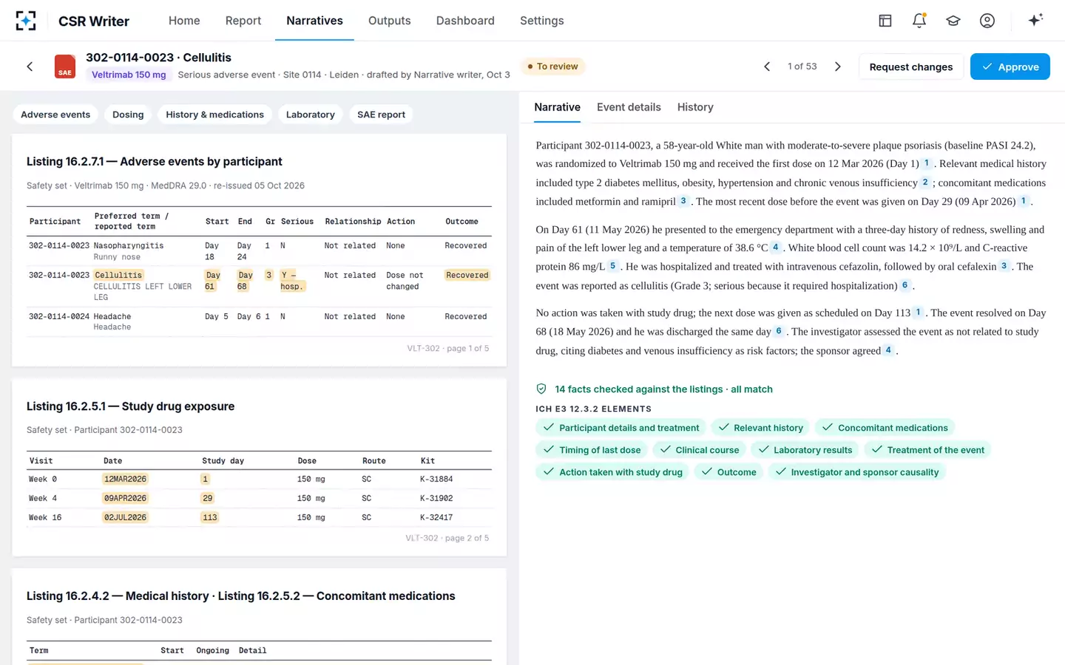Open the Settings menu

coord(542,21)
